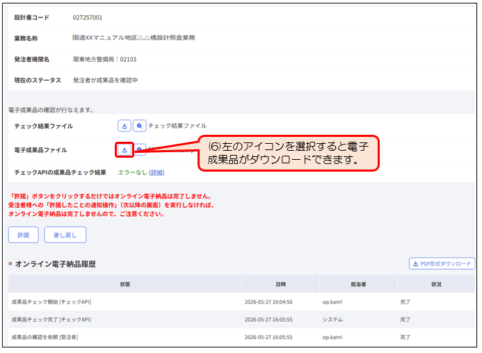Download the 電子成果品ファイル
482x353 pixels.
(x=124, y=150)
